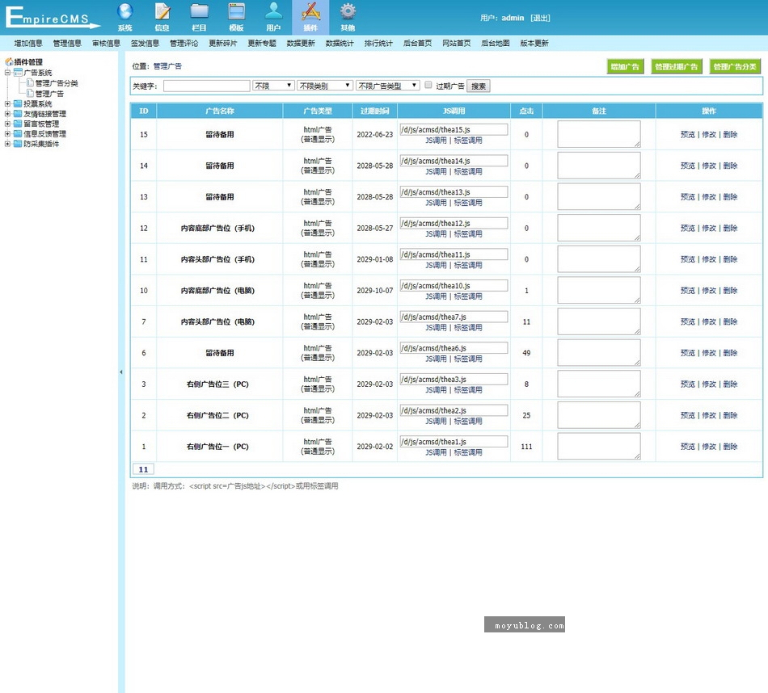This screenshot has width=768, height=693.
Task: Open the 其他 (Other) gear icon
Action: pyautogui.click(x=348, y=11)
